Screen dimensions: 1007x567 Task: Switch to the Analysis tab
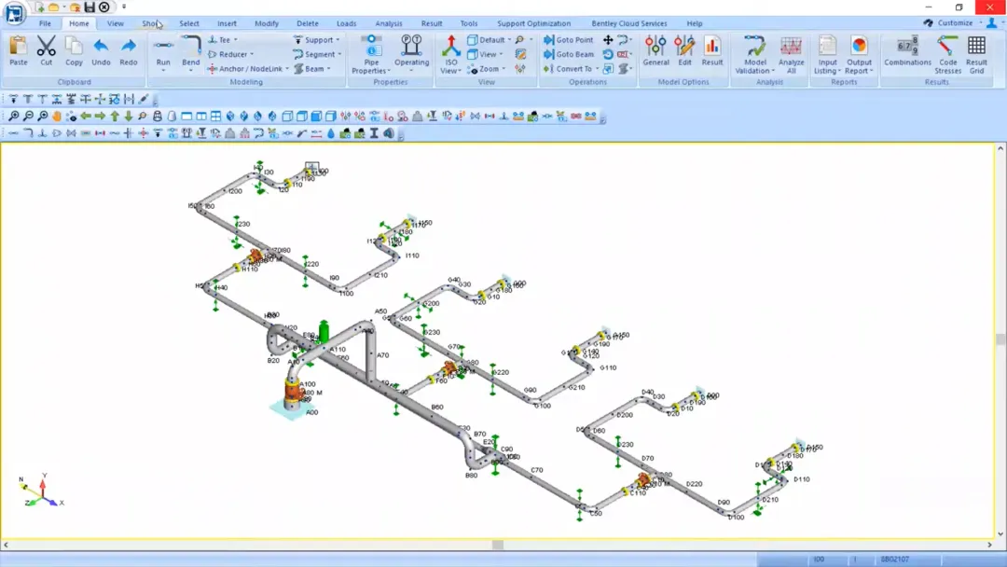(389, 23)
